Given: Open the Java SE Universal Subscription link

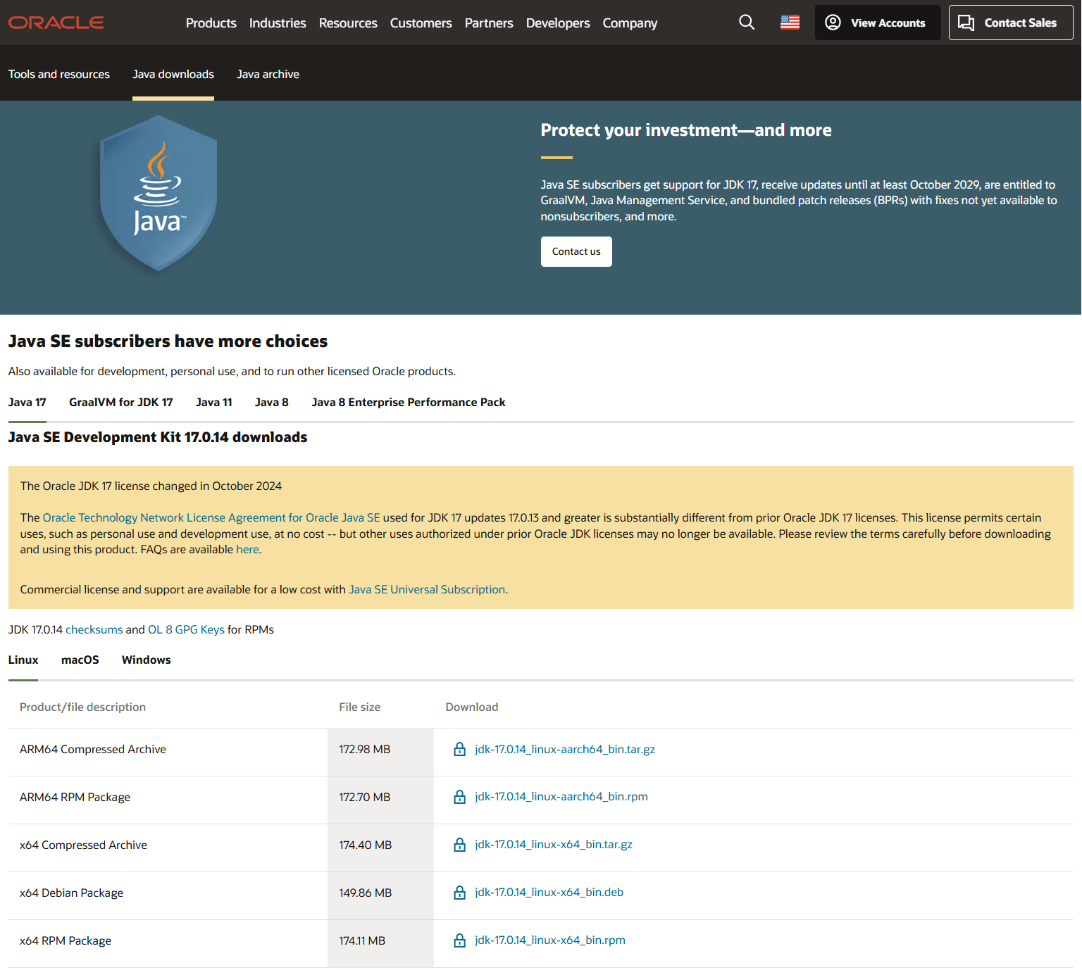Looking at the screenshot, I should 427,589.
